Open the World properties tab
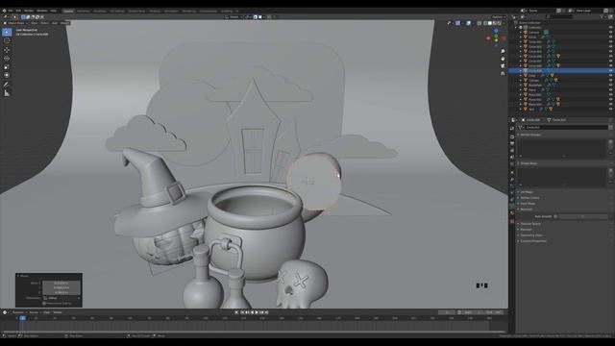Screen dimensions: 615x346 point(512,164)
